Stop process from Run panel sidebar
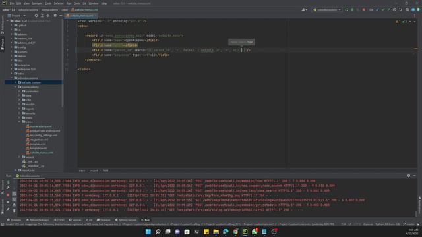This screenshot has width=422, height=237. coord(8,195)
